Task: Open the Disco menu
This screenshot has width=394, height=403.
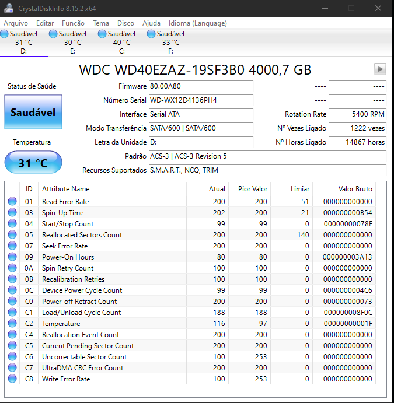Action: click(125, 23)
